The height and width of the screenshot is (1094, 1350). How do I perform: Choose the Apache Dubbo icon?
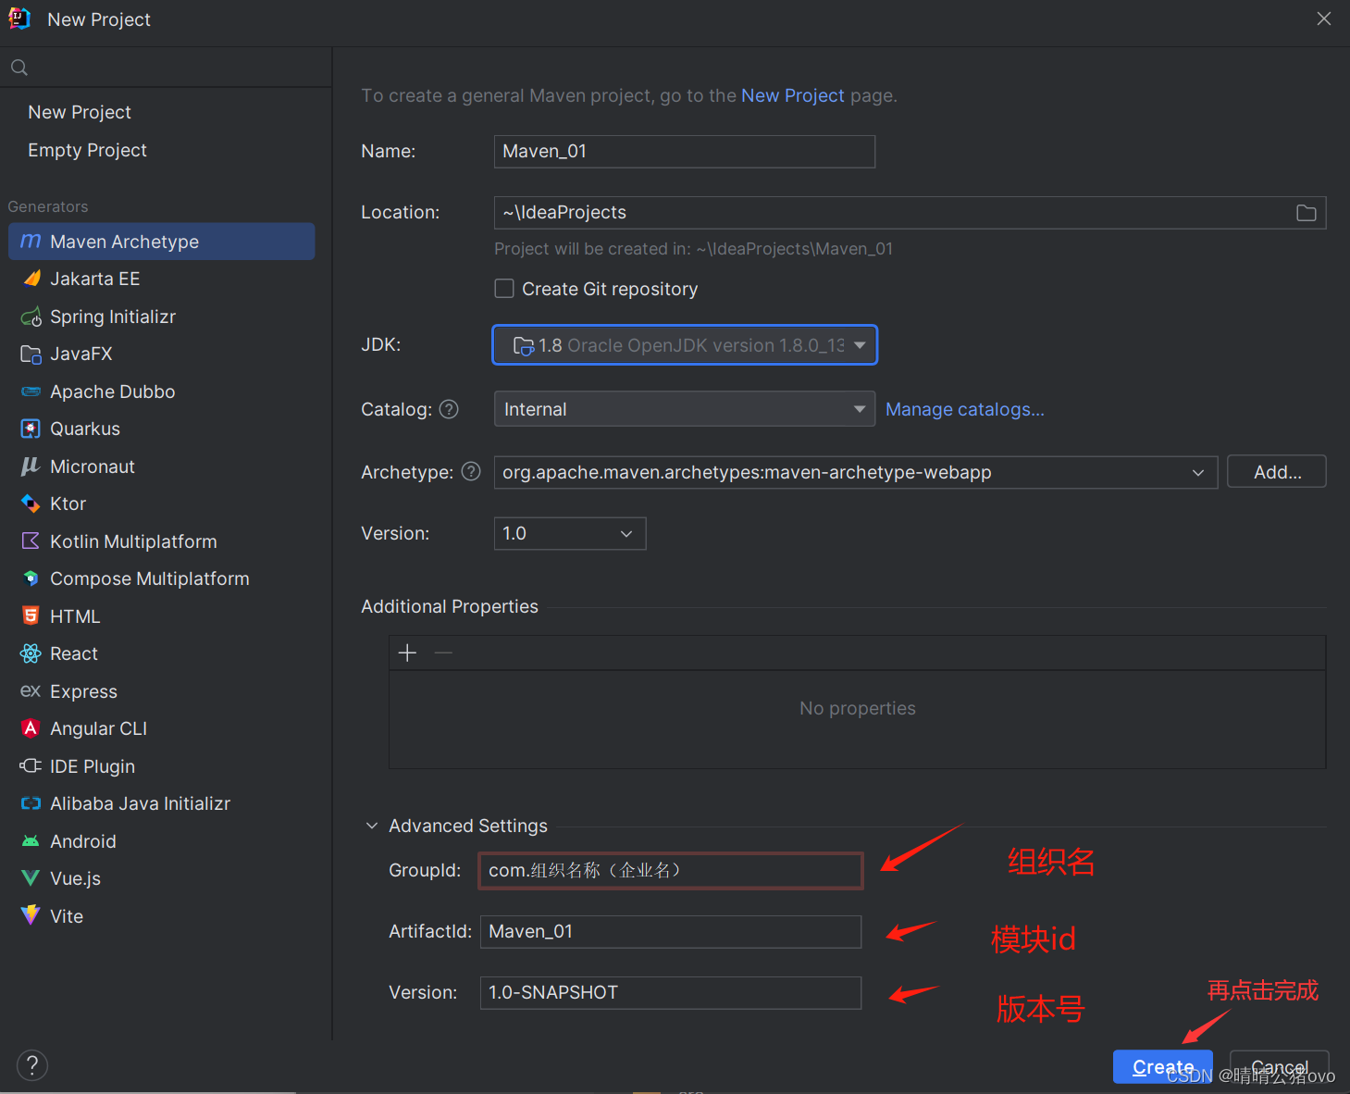click(31, 392)
